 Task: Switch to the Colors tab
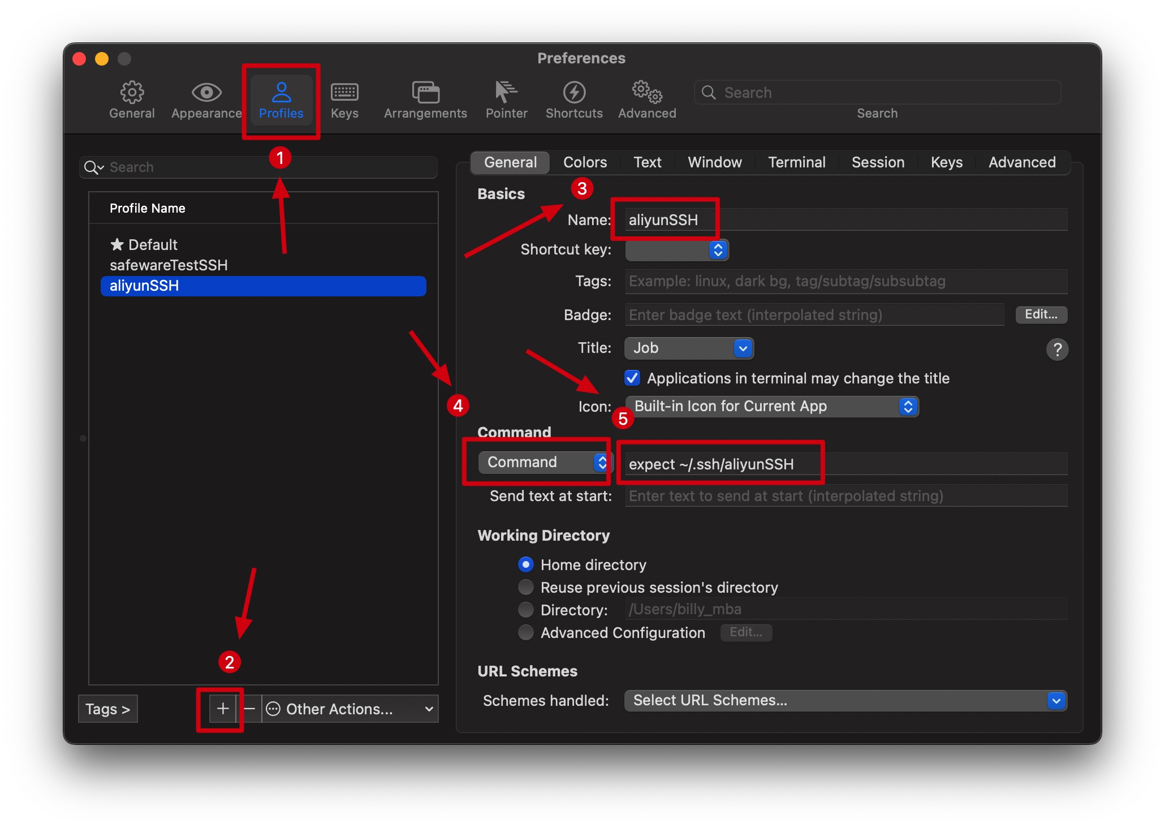click(585, 162)
